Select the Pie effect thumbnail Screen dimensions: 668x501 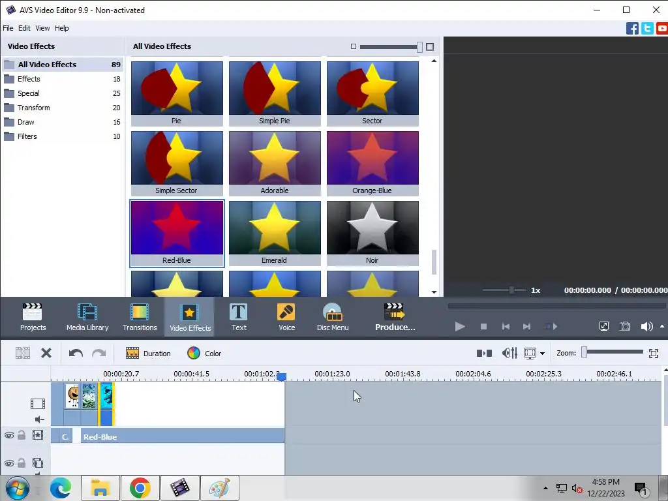pyautogui.click(x=177, y=93)
